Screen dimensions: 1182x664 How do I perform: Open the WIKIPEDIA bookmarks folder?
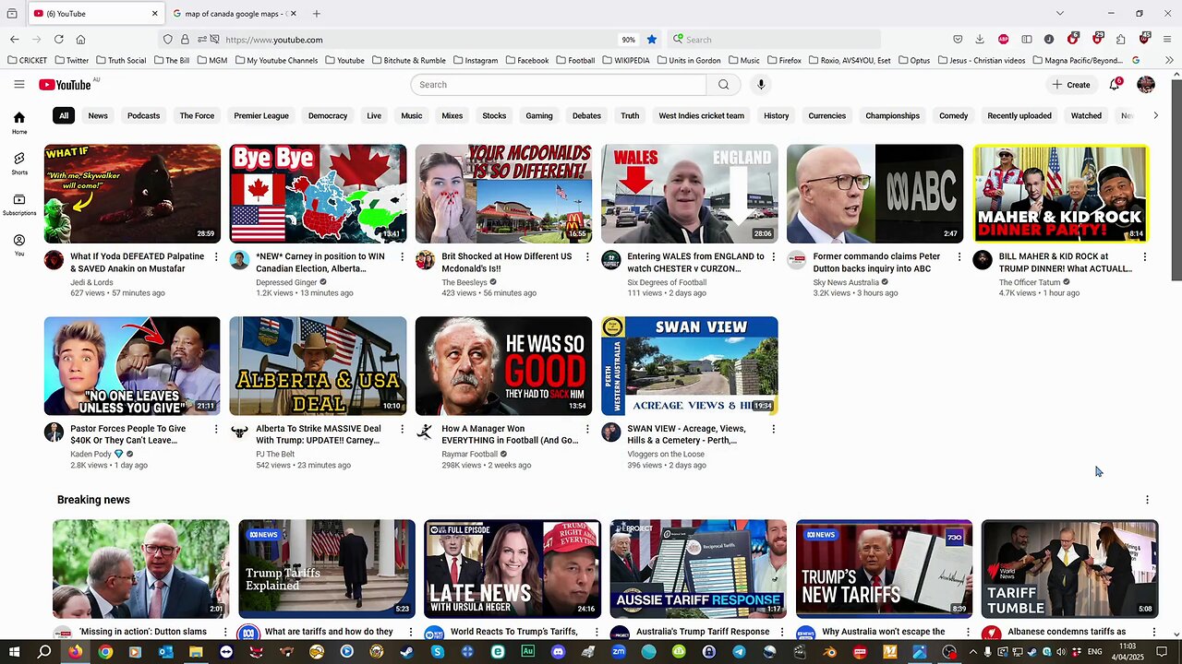[625, 60]
